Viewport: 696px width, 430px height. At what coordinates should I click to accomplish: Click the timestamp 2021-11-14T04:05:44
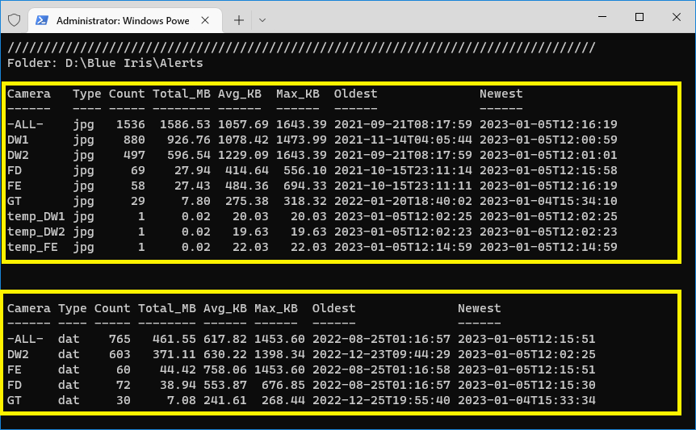coord(403,140)
